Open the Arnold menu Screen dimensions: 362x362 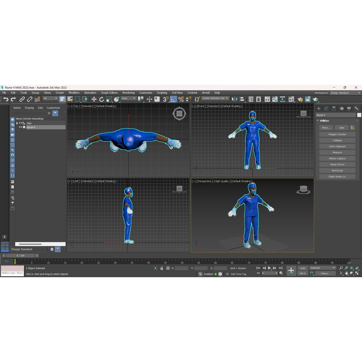click(206, 93)
